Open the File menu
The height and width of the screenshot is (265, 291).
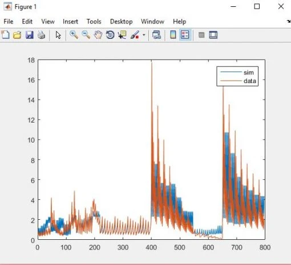(x=9, y=21)
